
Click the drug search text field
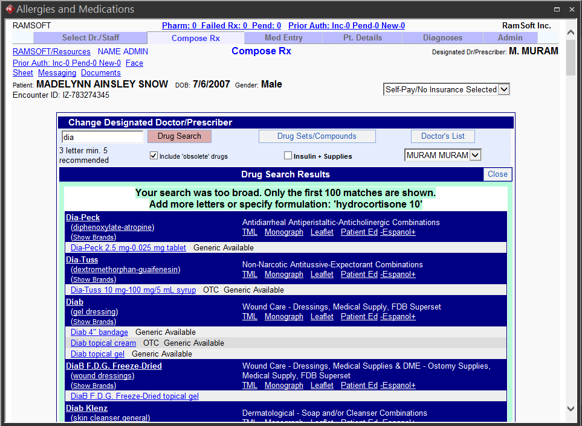[x=102, y=137]
